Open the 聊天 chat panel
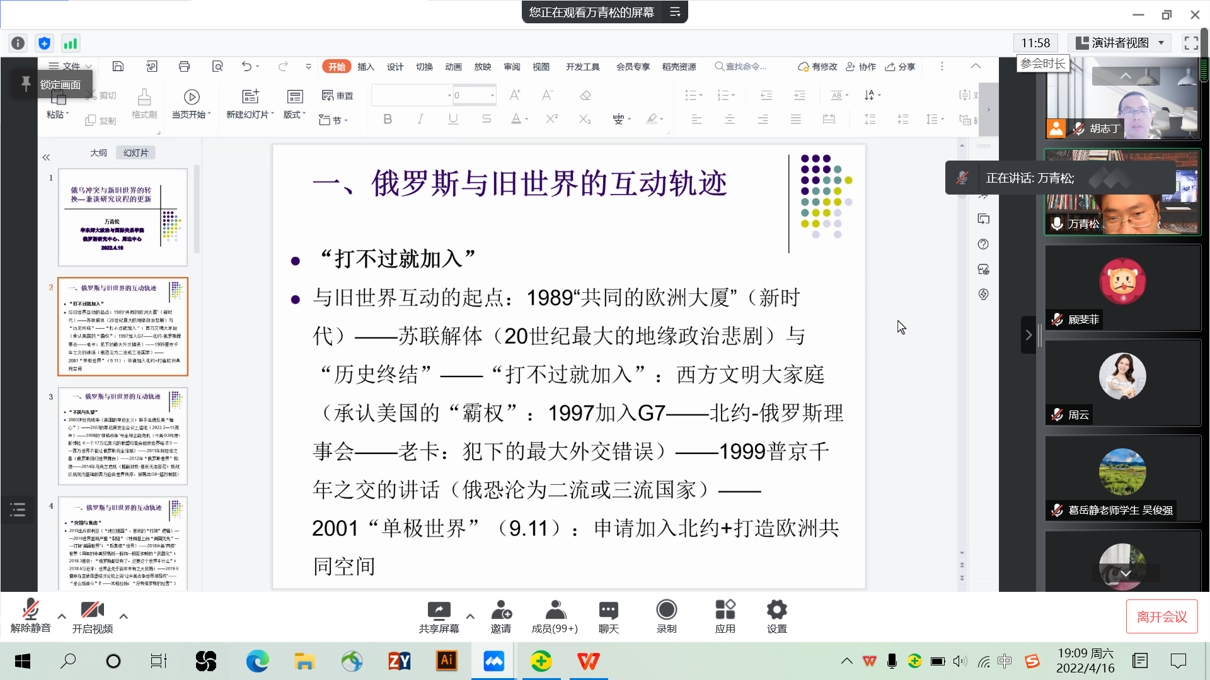1210x680 pixels. (608, 610)
